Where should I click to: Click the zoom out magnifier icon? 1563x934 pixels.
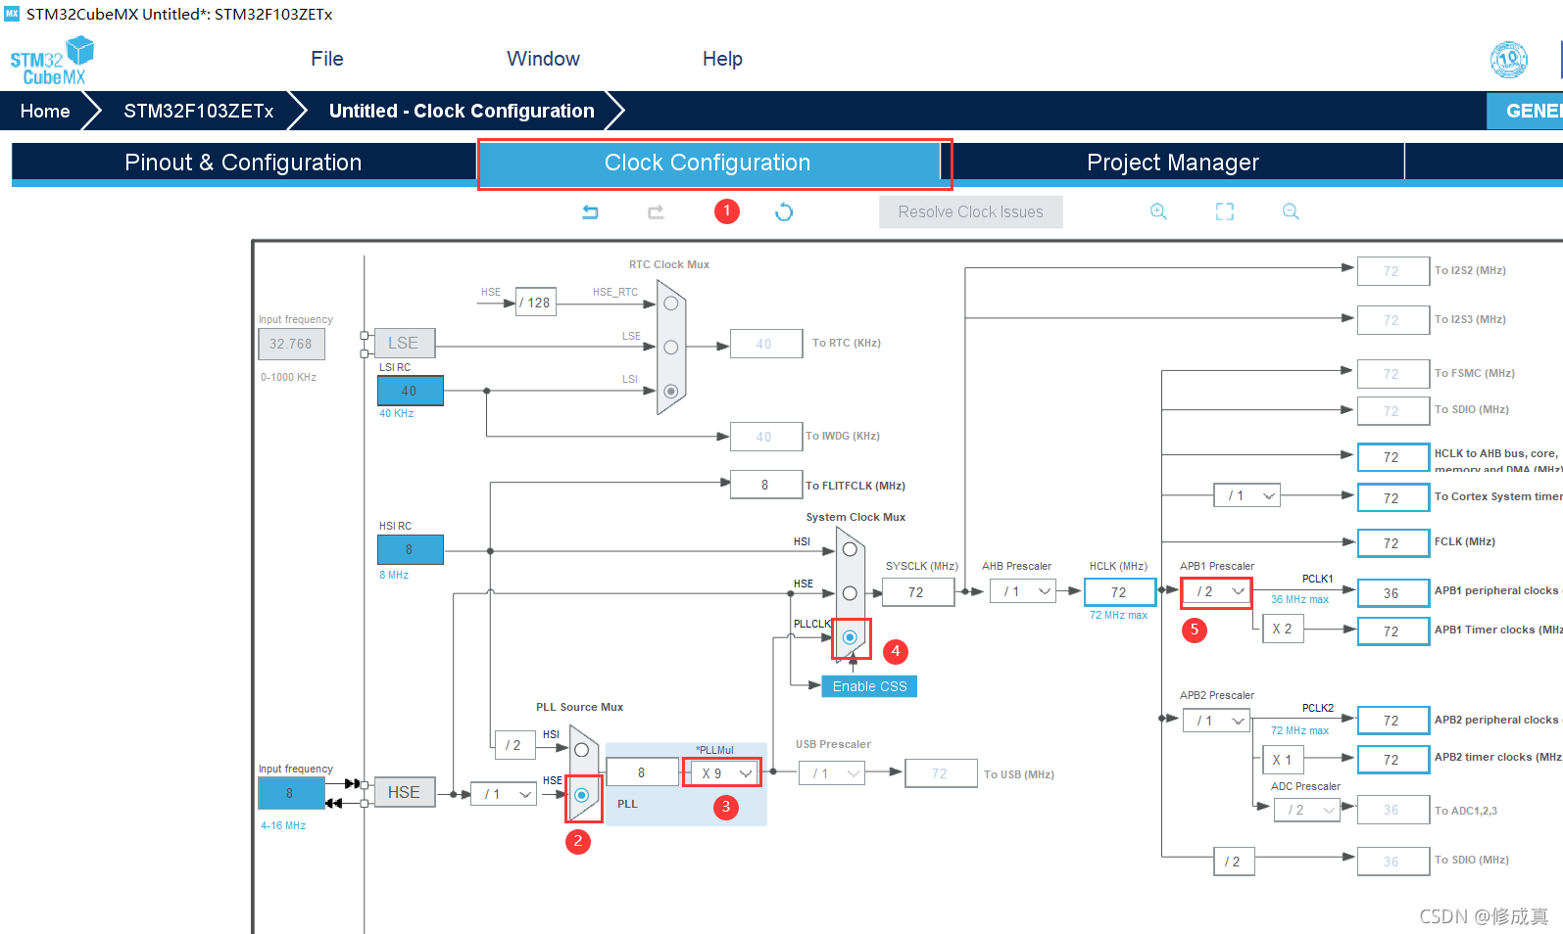(x=1291, y=211)
